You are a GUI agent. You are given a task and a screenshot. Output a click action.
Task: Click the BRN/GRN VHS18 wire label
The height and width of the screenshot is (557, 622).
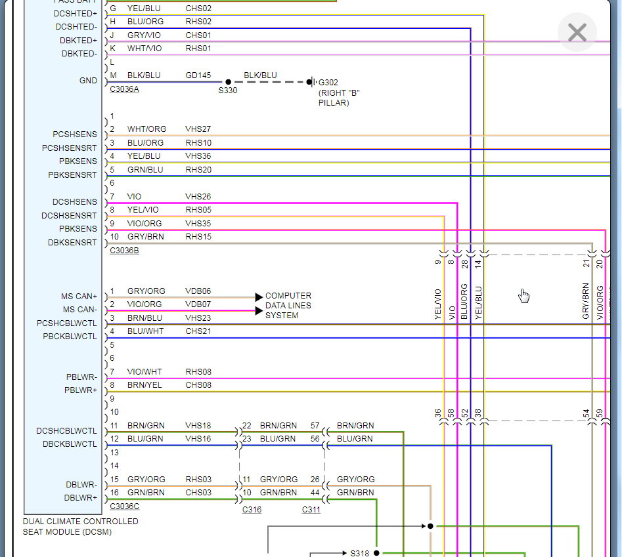[x=169, y=426]
